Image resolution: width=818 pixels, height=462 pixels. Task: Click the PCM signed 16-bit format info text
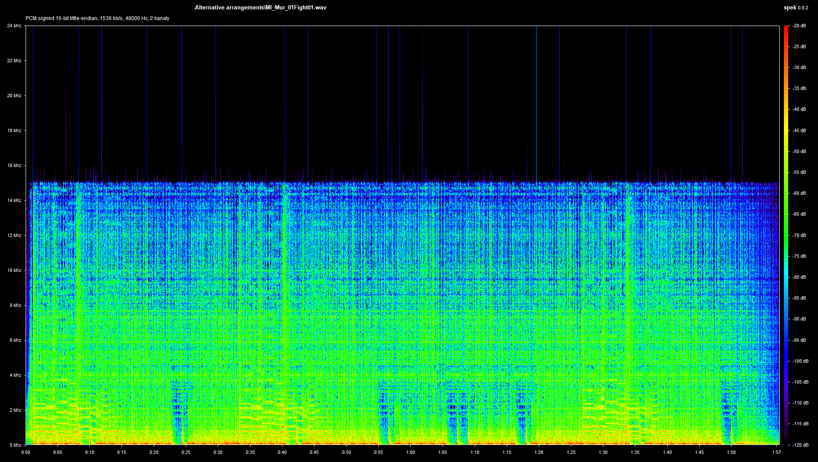tap(97, 18)
